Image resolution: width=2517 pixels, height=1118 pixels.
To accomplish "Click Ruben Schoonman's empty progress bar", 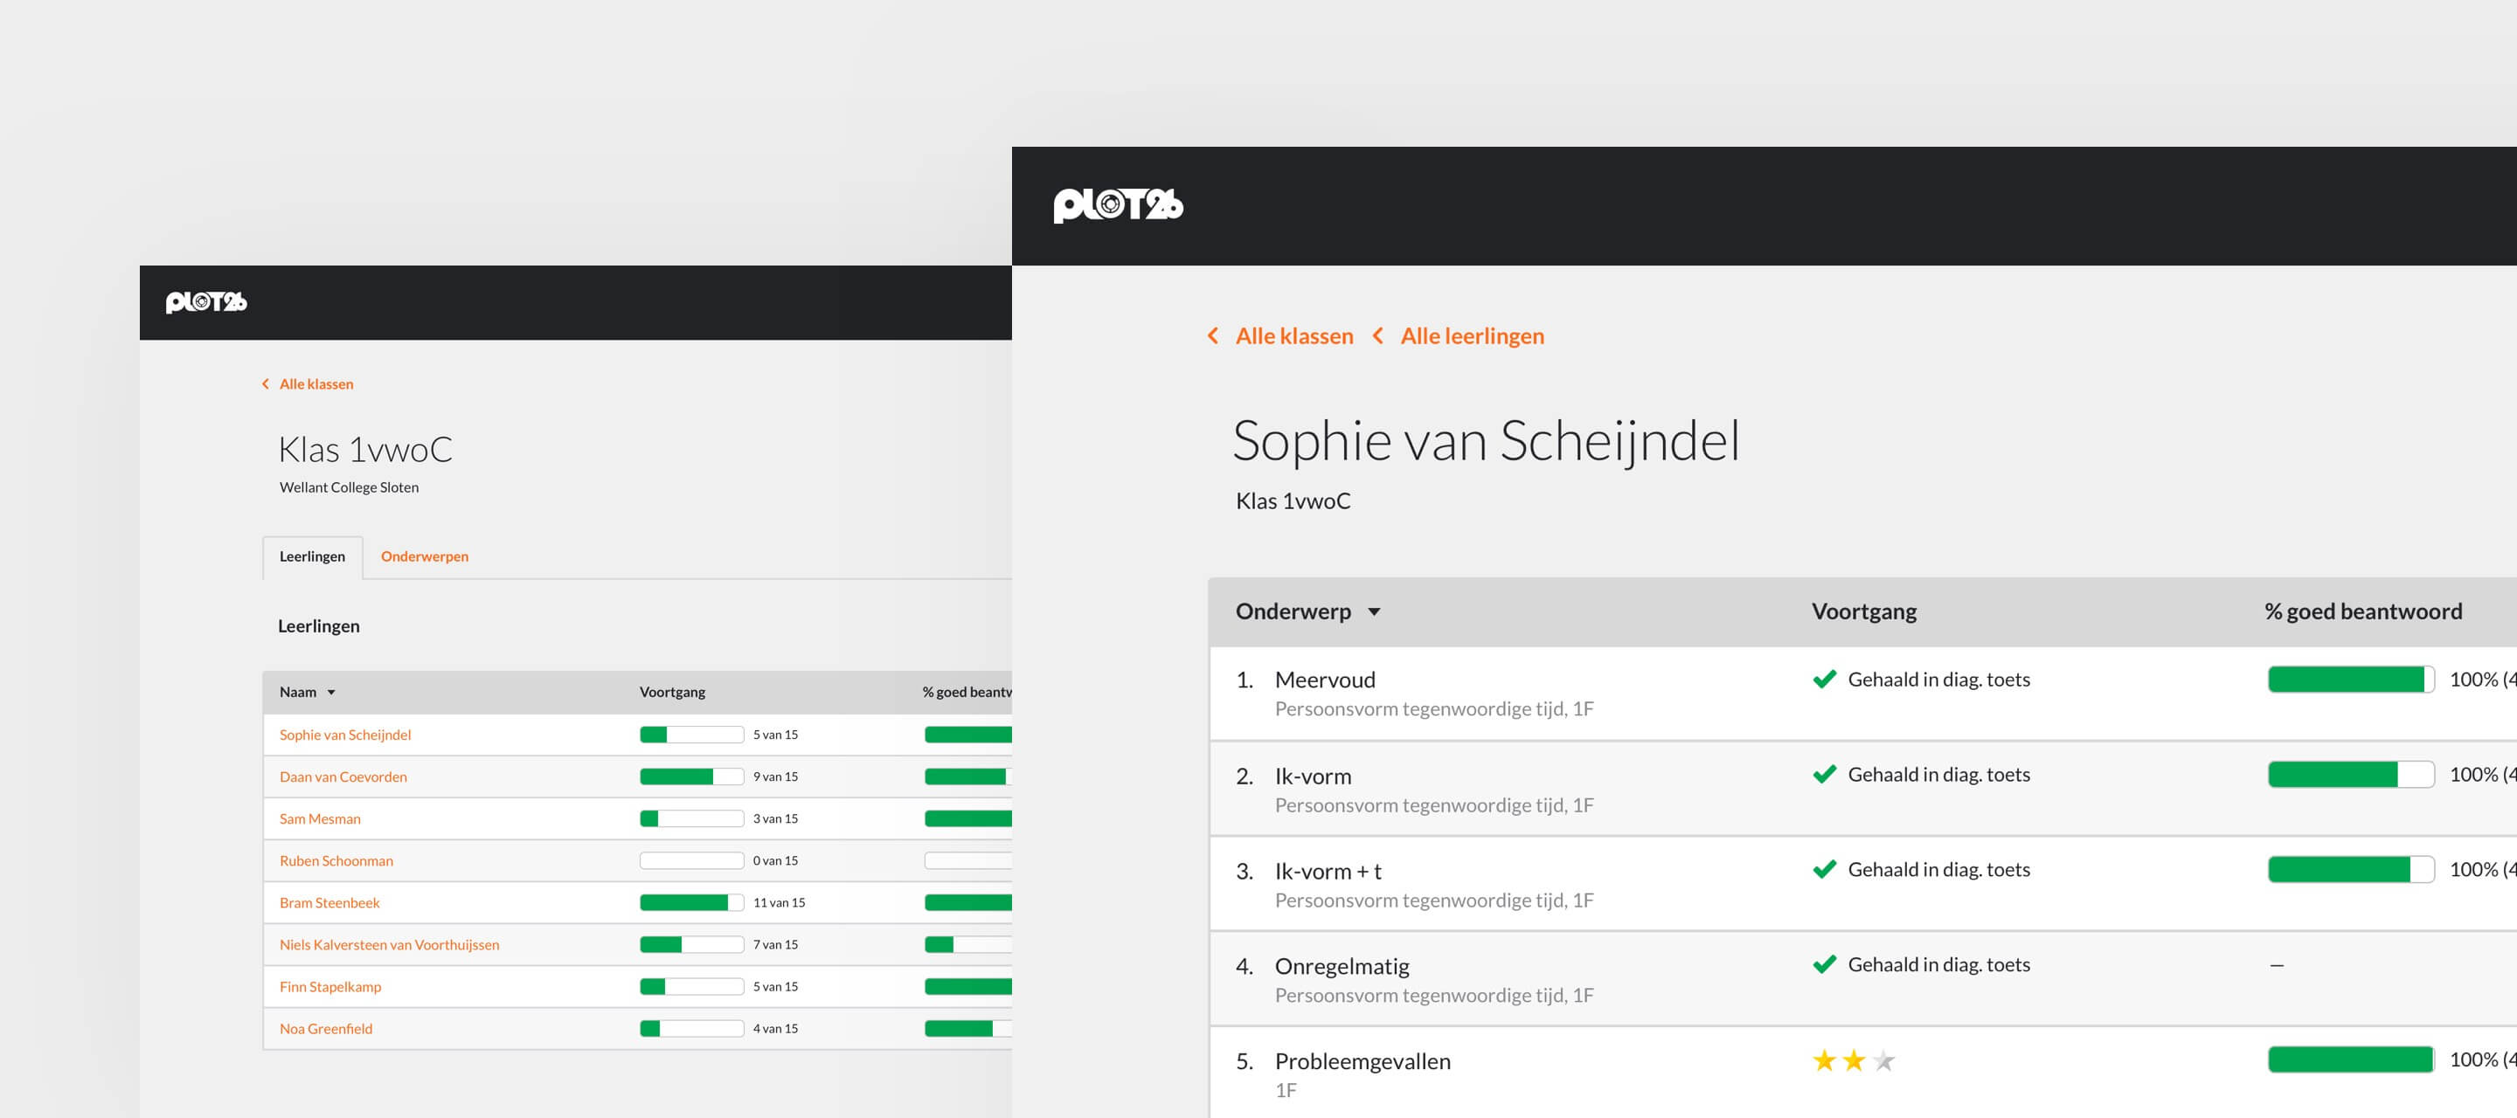I will click(692, 861).
